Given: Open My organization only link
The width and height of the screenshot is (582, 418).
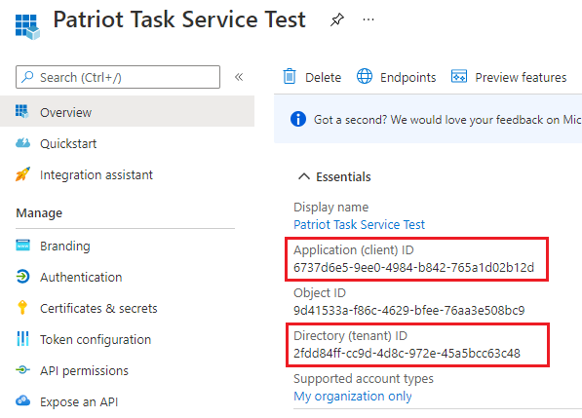Looking at the screenshot, I should [353, 397].
